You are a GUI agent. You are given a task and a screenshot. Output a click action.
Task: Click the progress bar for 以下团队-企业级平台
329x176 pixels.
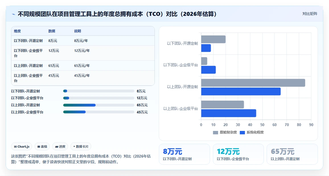99,98
